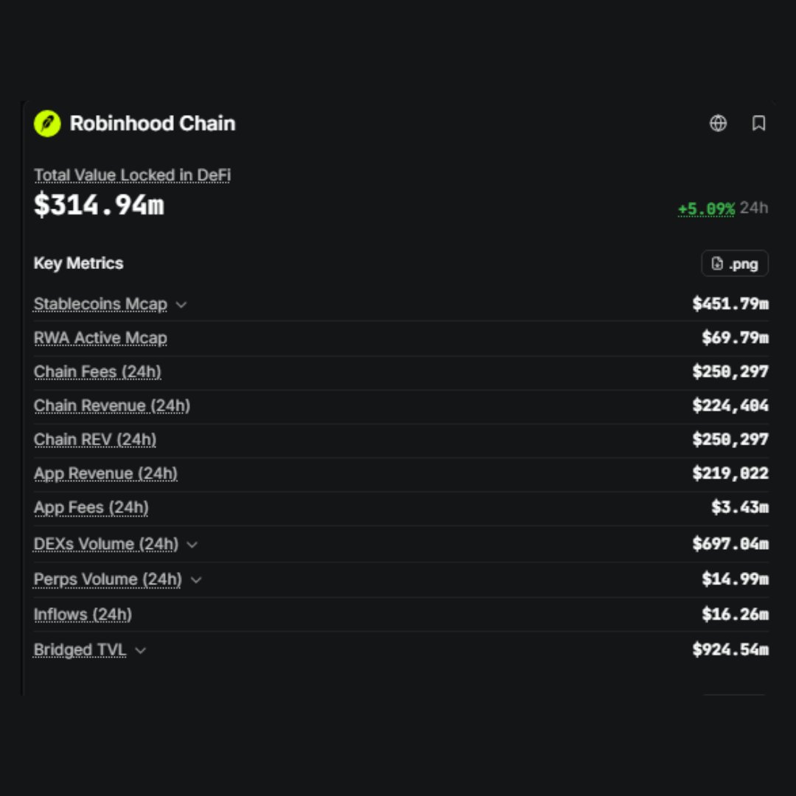Bookmark Robinhood Chain with bookmark icon
Image resolution: width=796 pixels, height=796 pixels.
coord(758,123)
